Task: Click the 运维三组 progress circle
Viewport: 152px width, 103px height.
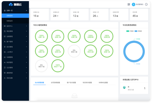Action: (74, 36)
